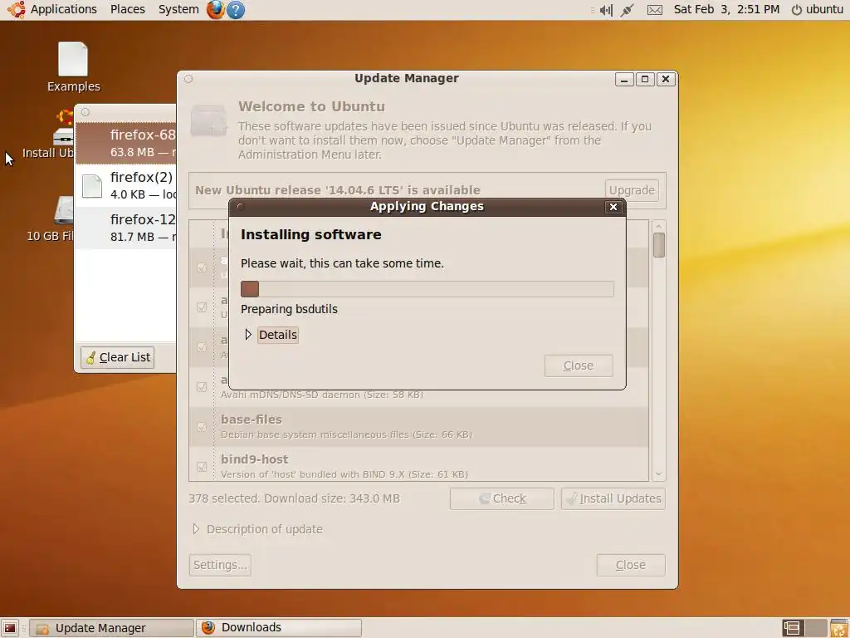Viewport: 850px width, 638px height.
Task: Toggle the bind9-host update checkbox
Action: tap(202, 467)
